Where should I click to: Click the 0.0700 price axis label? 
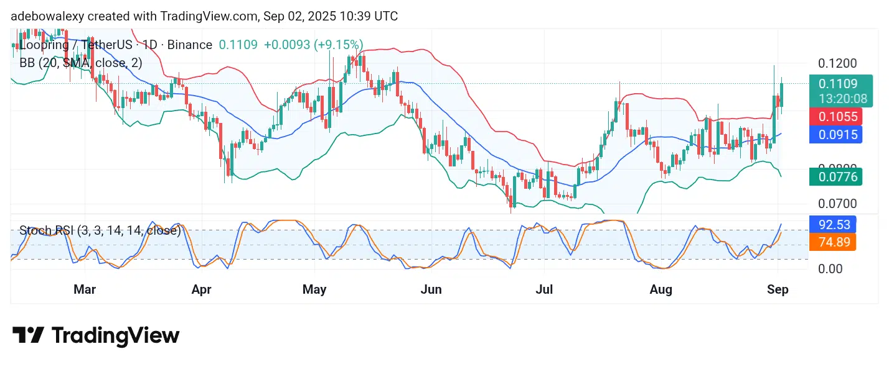[837, 204]
